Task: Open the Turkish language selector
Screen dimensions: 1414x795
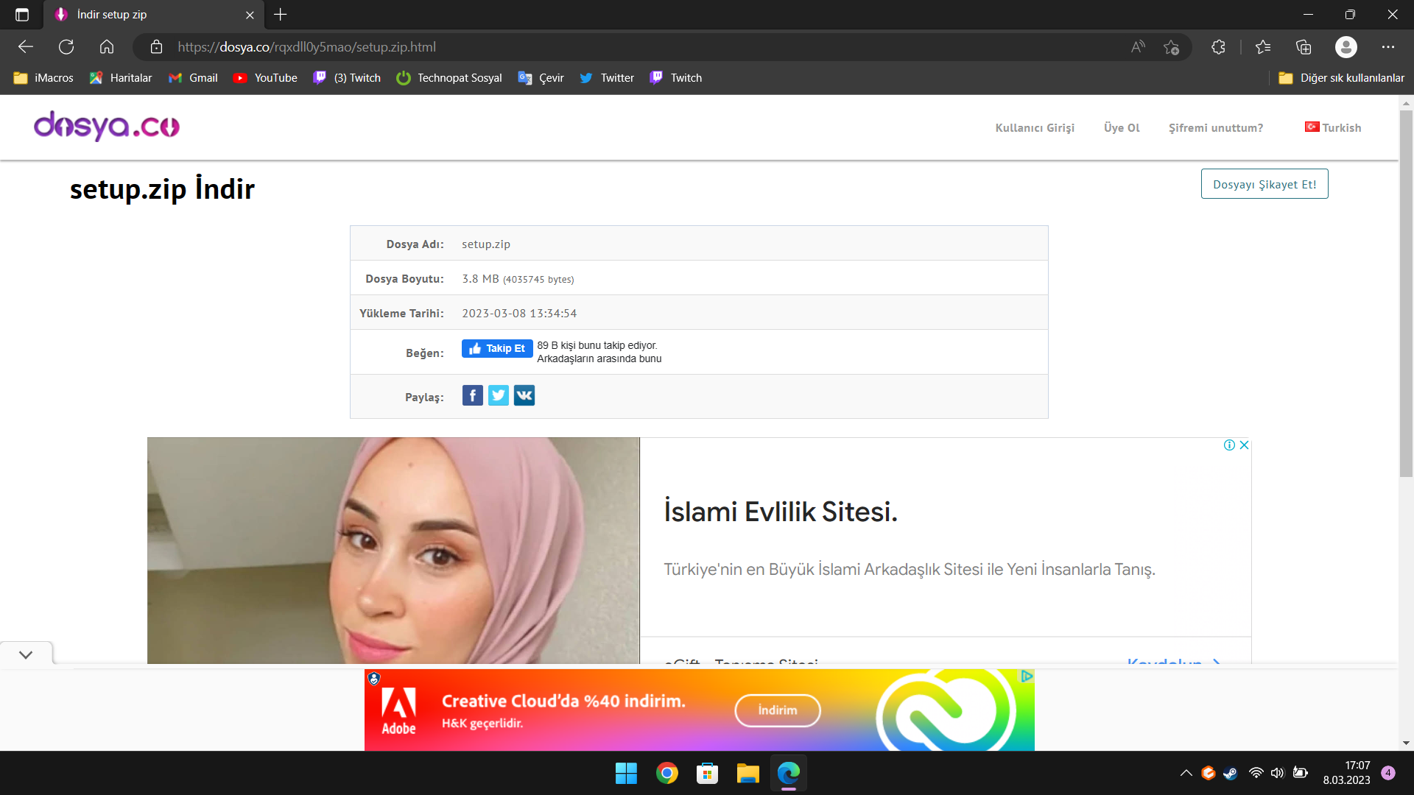Action: pyautogui.click(x=1333, y=127)
